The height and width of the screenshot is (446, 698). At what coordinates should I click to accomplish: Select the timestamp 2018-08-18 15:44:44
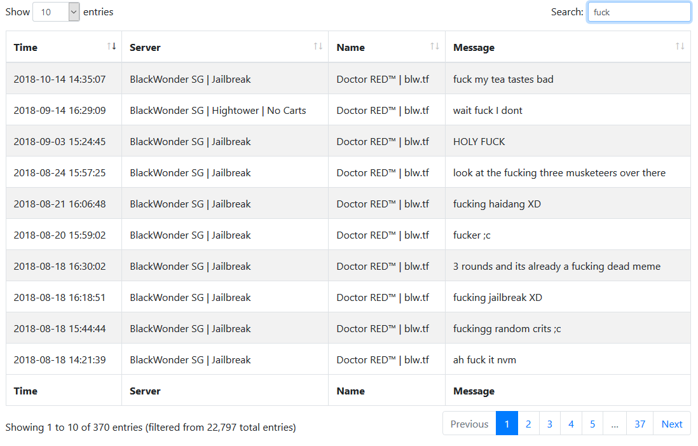click(60, 329)
